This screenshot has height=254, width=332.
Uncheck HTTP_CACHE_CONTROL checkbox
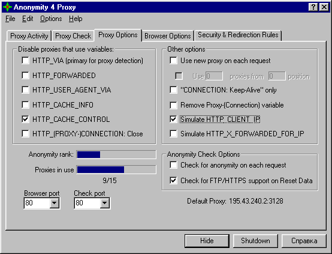pos(25,119)
